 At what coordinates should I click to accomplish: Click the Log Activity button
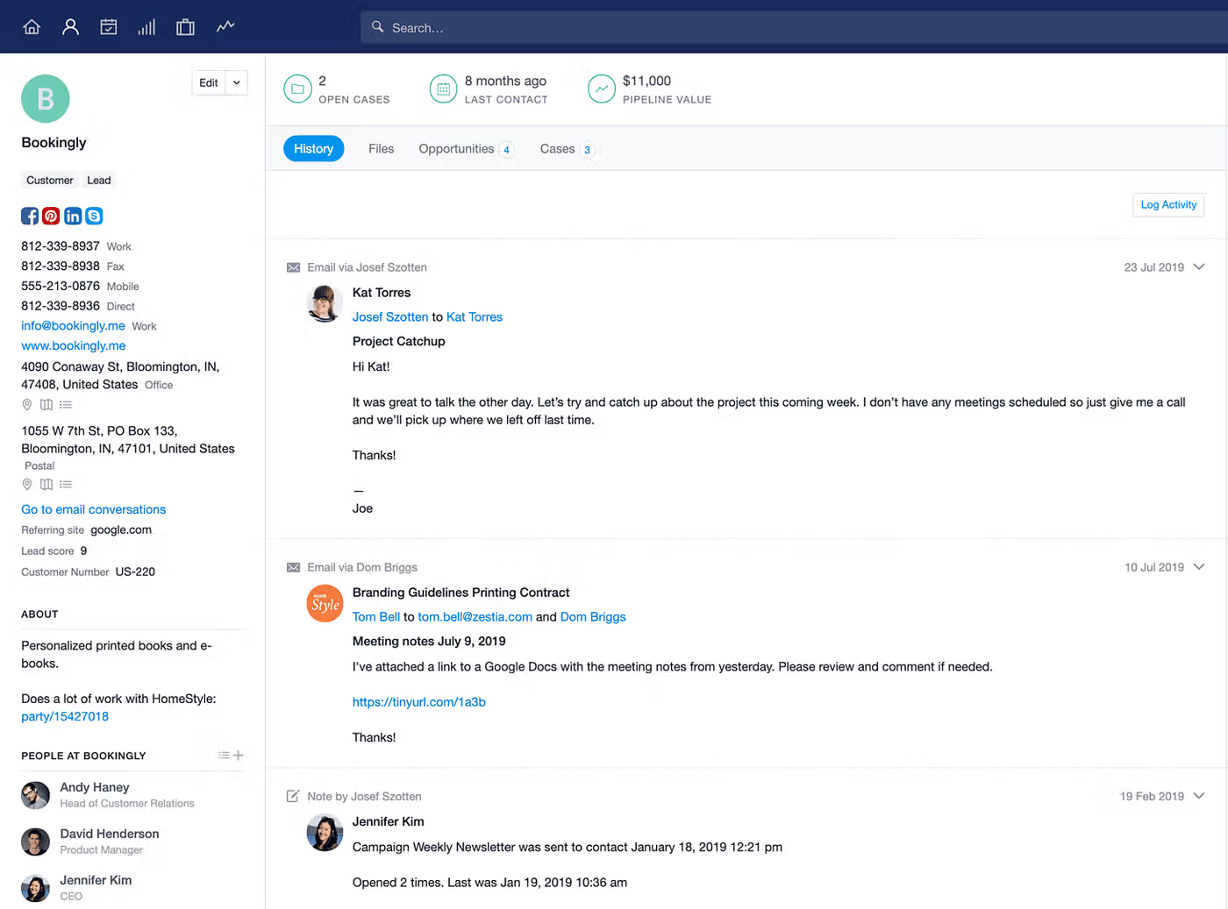pyautogui.click(x=1168, y=205)
